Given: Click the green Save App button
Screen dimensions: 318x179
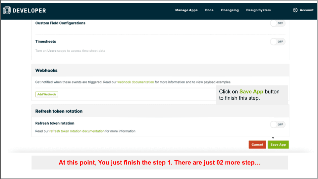Looking at the screenshot, I should coord(278,145).
